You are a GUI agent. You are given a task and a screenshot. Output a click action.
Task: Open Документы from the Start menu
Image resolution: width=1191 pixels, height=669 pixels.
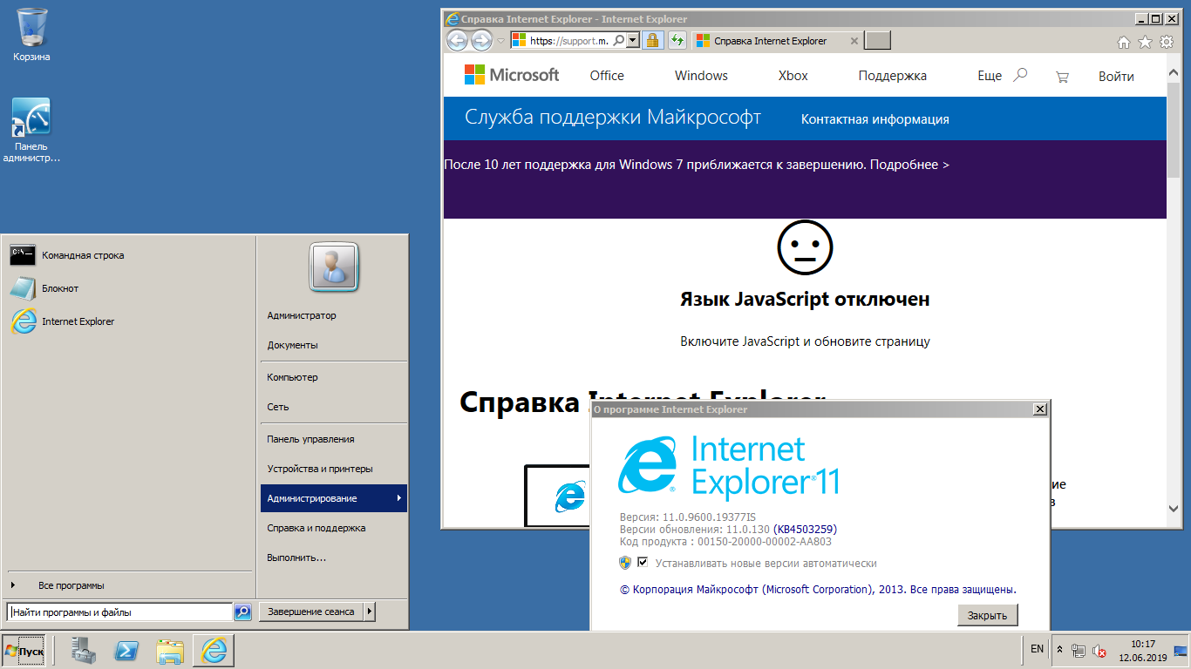click(x=334, y=345)
